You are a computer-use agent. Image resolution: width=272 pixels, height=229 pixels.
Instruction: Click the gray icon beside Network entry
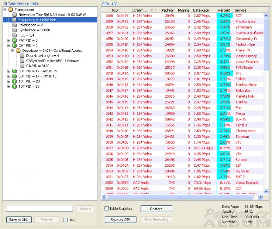14,15
